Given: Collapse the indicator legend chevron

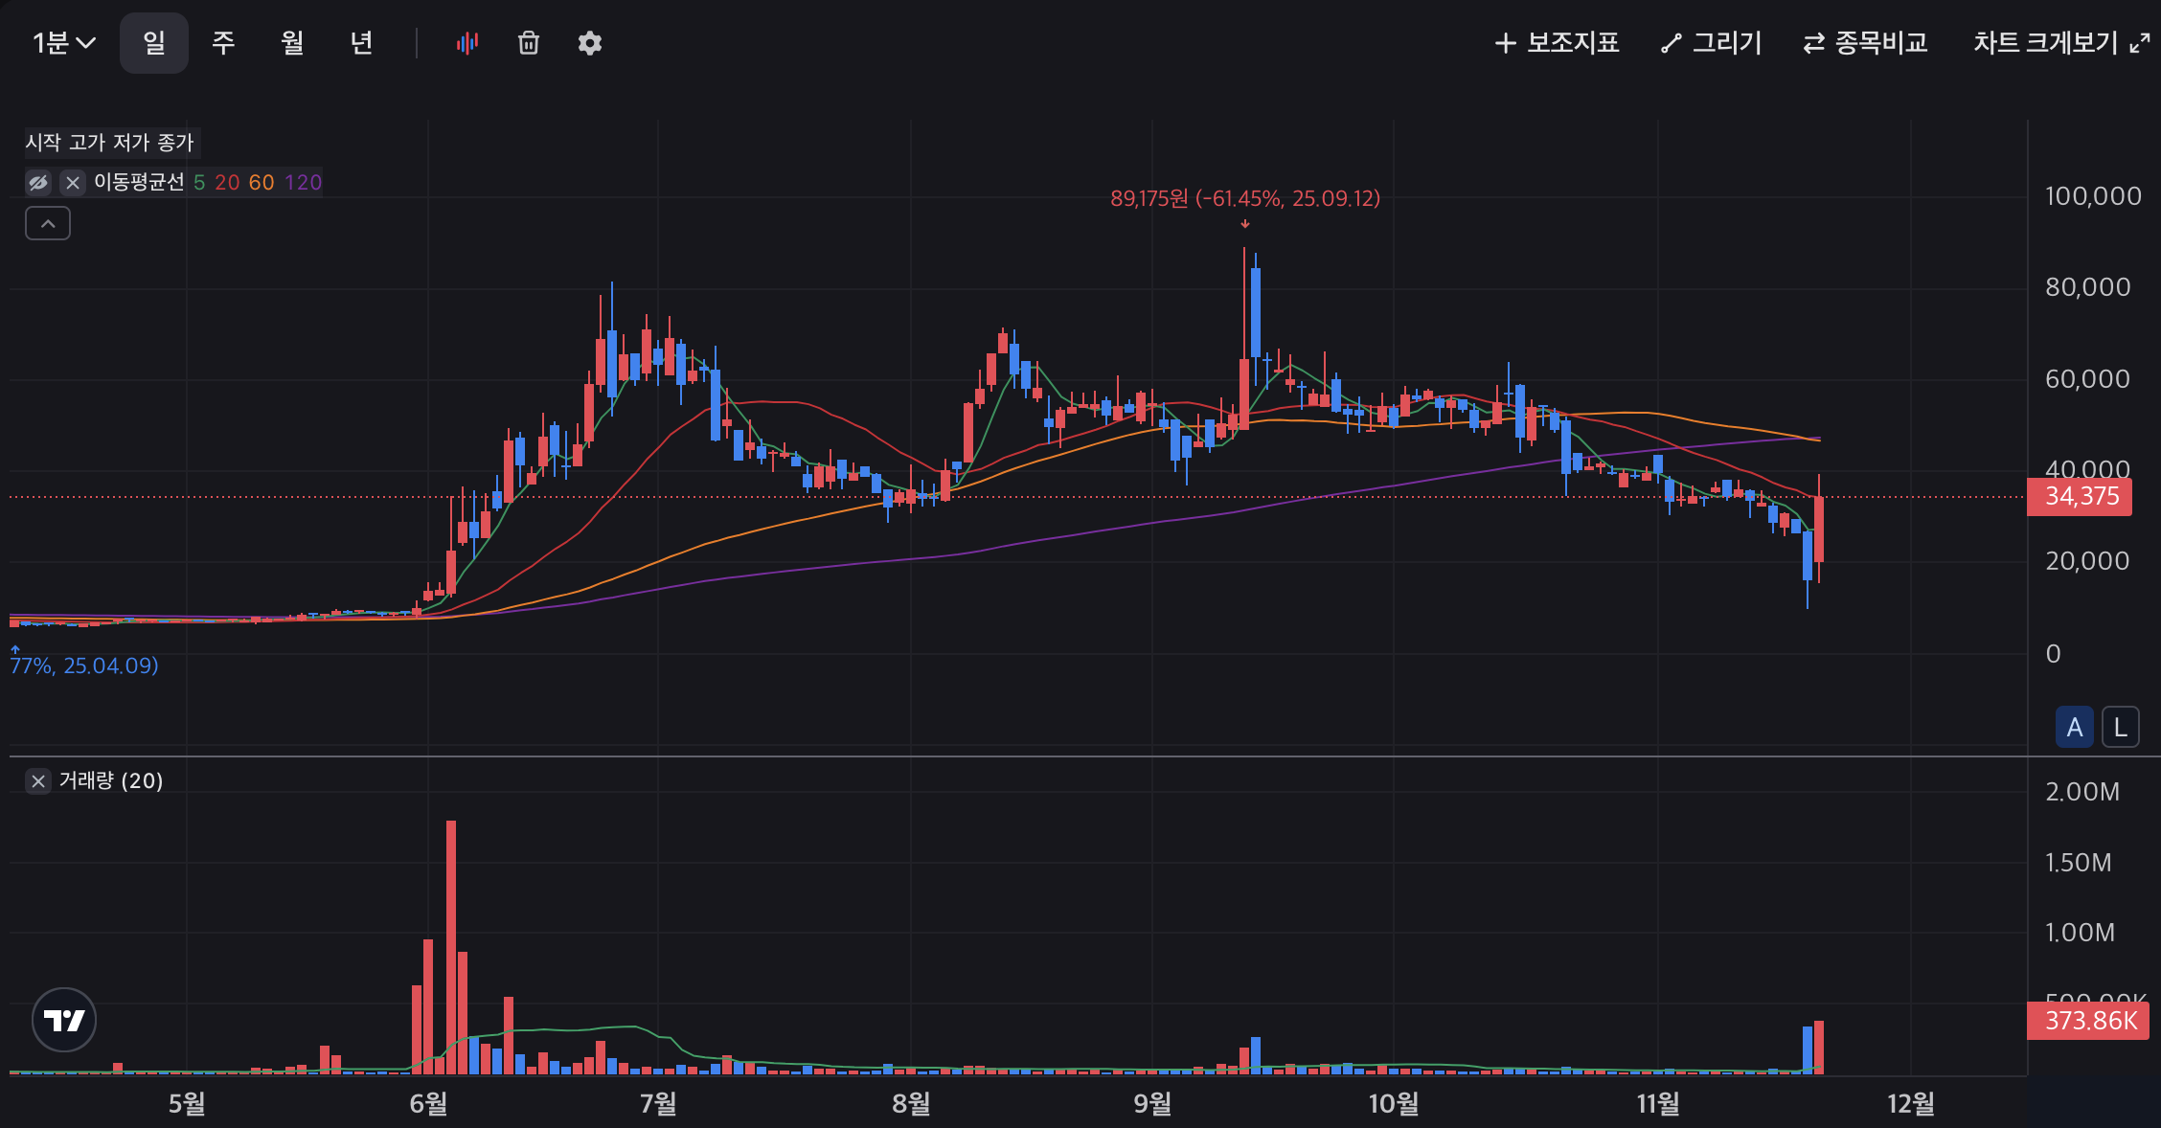Looking at the screenshot, I should 48,224.
